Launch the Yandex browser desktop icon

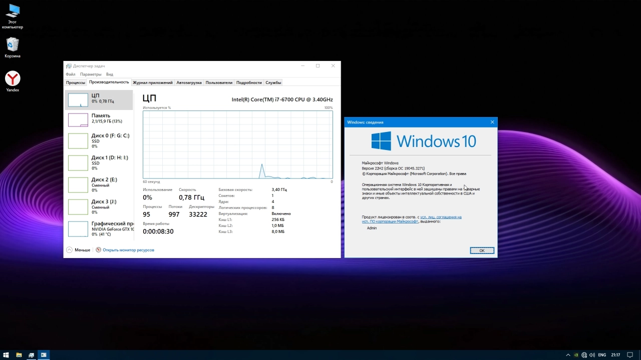pos(13,81)
